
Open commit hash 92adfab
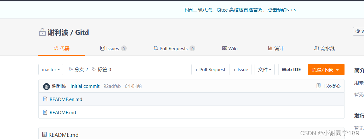[112, 86]
